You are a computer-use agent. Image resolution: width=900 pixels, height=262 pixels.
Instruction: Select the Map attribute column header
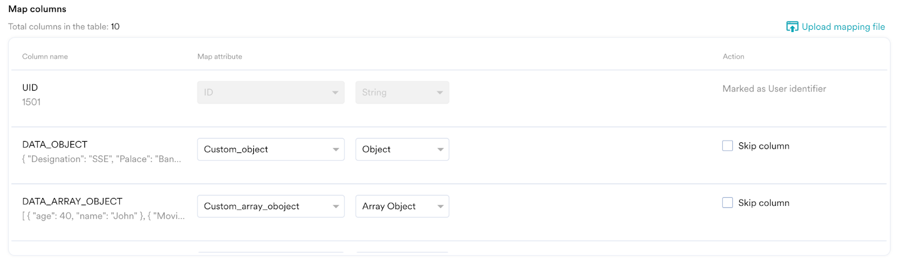(x=219, y=56)
